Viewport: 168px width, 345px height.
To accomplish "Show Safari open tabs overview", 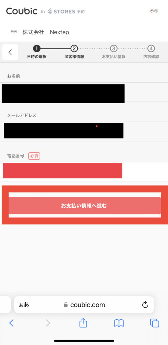I will 155,323.
